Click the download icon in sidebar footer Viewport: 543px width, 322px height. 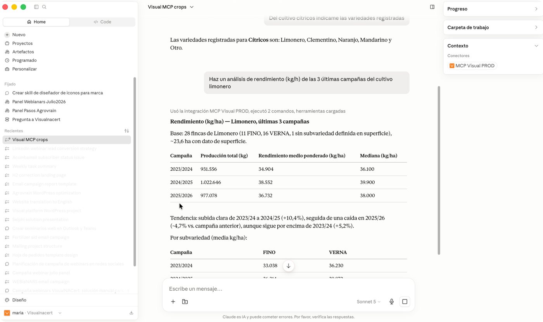(x=131, y=313)
